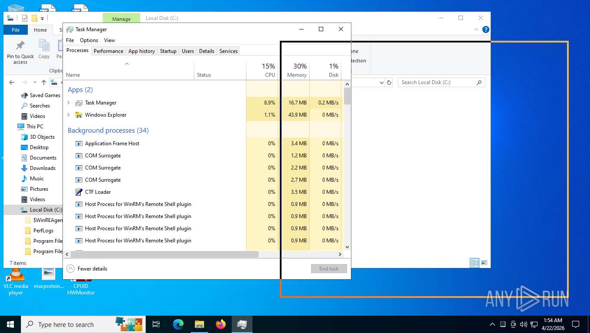This screenshot has width=590, height=333.
Task: Select the VLC media player desktop shortcut
Action: [16, 282]
